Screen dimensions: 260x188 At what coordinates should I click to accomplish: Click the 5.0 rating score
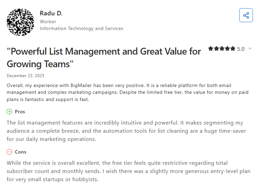(x=241, y=49)
